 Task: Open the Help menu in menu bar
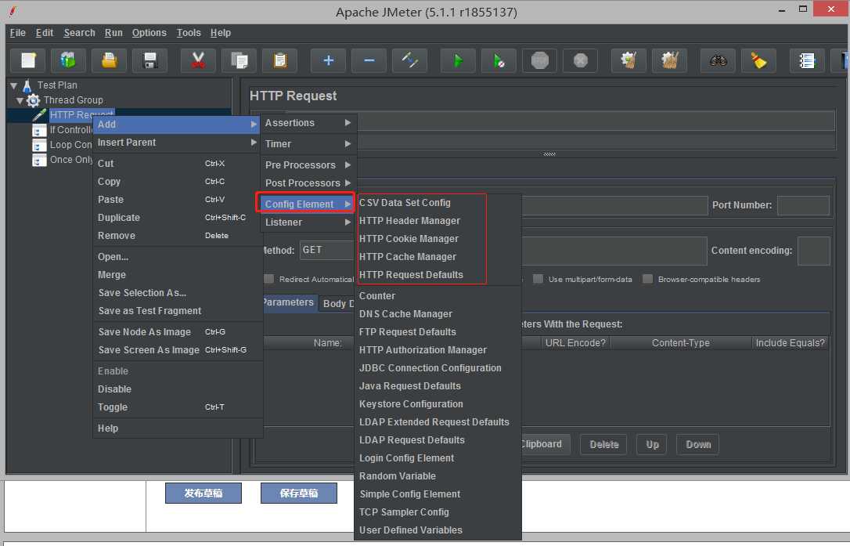(x=221, y=33)
